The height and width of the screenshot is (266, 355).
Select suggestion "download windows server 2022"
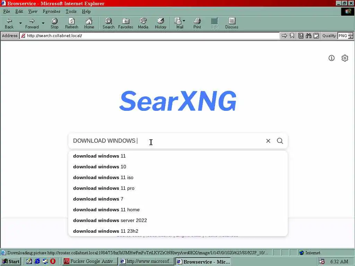pyautogui.click(x=178, y=221)
